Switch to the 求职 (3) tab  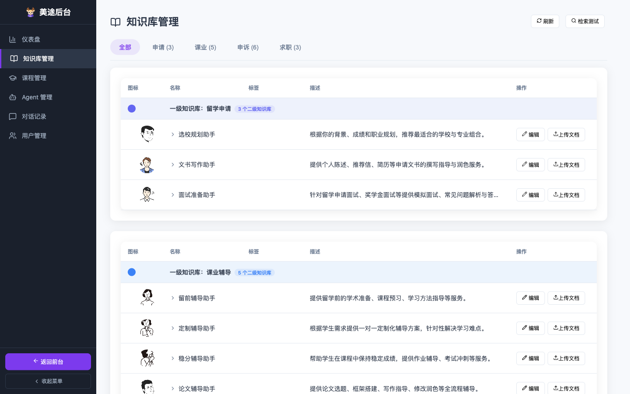(x=290, y=47)
